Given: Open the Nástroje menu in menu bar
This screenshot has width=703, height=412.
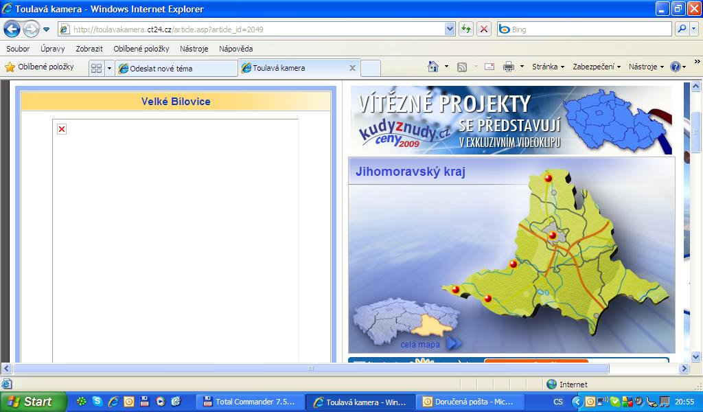Looking at the screenshot, I should pos(194,49).
